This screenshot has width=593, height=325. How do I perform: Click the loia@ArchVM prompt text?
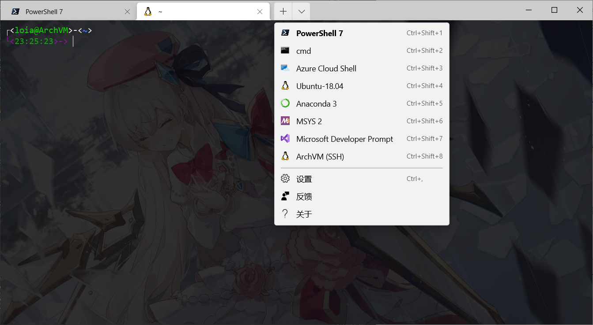42,30
